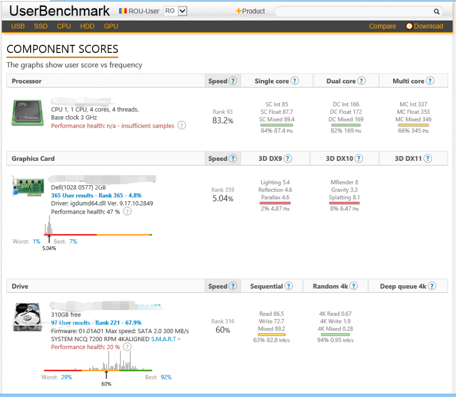This screenshot has height=397, width=456.
Task: Click the 60% drive speed score
Action: click(x=223, y=330)
